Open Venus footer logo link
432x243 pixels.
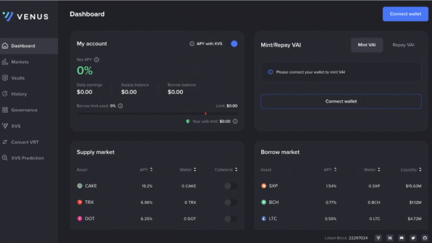(x=378, y=238)
